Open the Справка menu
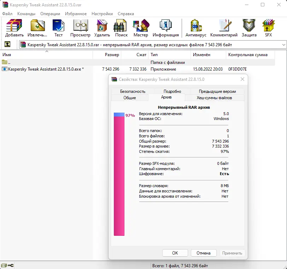Viewport: 287px width, 269px height. 126,14
